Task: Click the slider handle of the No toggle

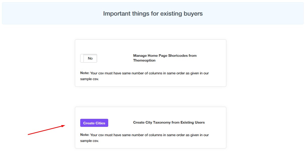Action: (82, 58)
